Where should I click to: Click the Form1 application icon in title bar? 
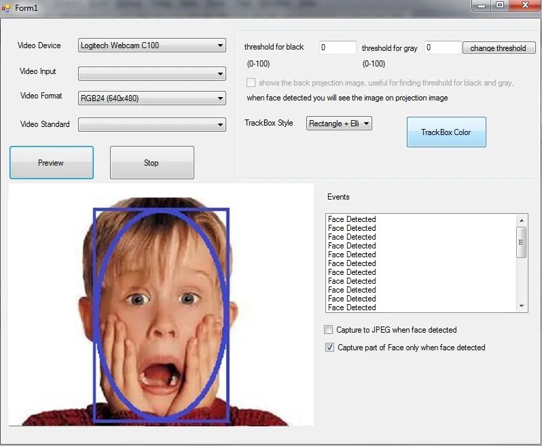pyautogui.click(x=6, y=7)
